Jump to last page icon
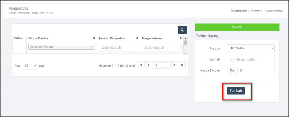289x117 pixels. [x=182, y=65]
